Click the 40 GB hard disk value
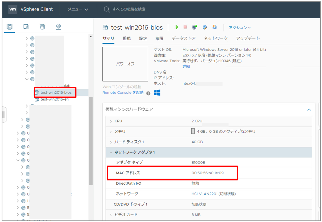Viewport: 322px width, 222px height. coord(197,142)
